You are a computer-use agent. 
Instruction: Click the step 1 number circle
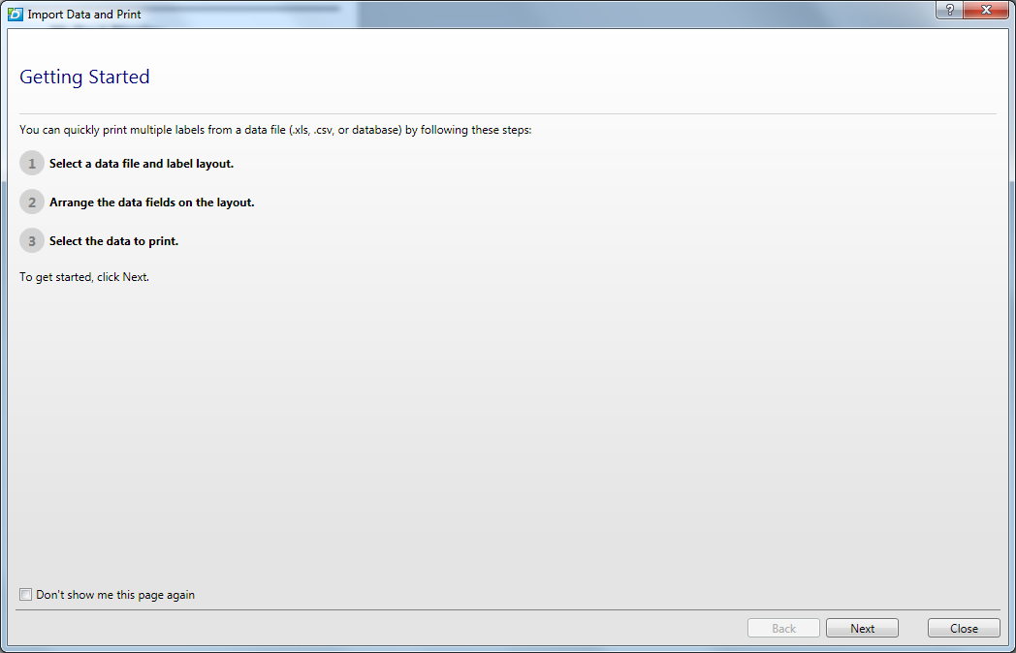(32, 163)
